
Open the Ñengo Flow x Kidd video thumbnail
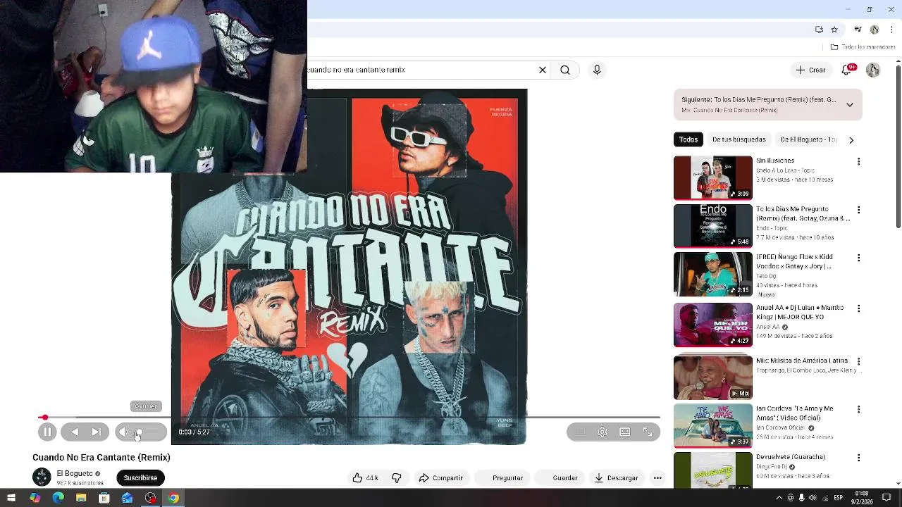pos(713,274)
